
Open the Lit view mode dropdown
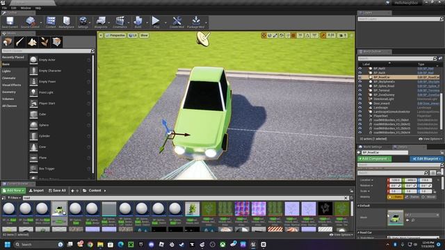tap(133, 35)
